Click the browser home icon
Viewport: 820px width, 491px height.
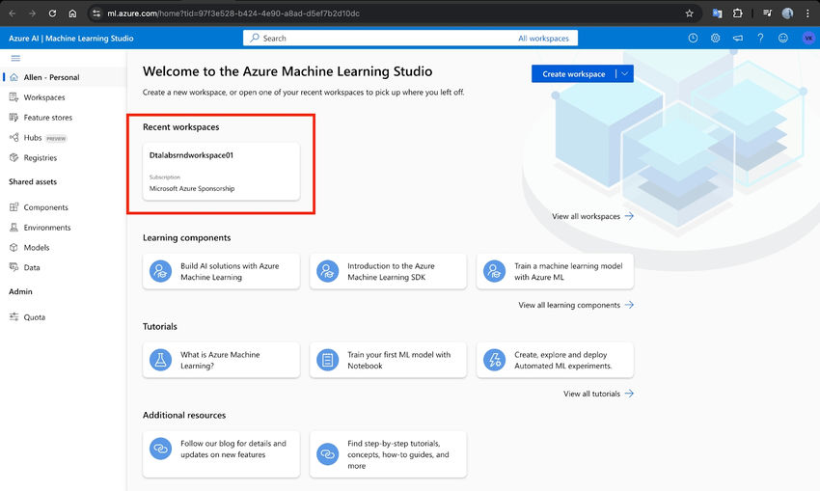click(x=72, y=14)
